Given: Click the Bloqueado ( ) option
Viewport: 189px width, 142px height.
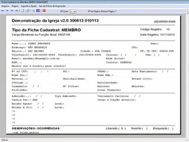Looking at the screenshot, I should pos(163,128).
